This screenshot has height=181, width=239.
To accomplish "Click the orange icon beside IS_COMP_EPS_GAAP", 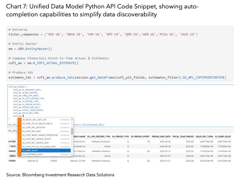I will (x=20, y=131).
